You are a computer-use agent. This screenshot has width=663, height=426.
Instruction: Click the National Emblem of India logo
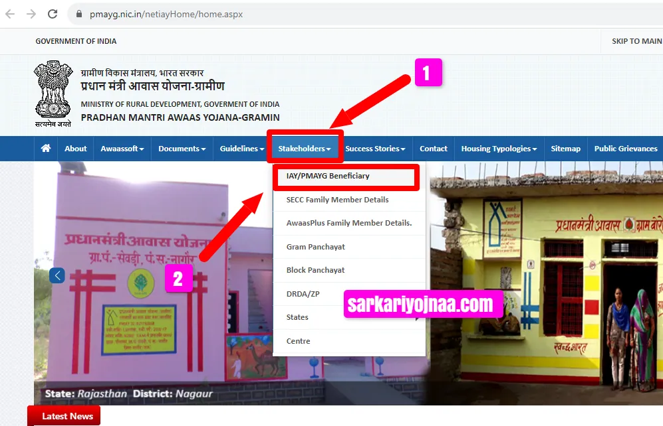(53, 94)
